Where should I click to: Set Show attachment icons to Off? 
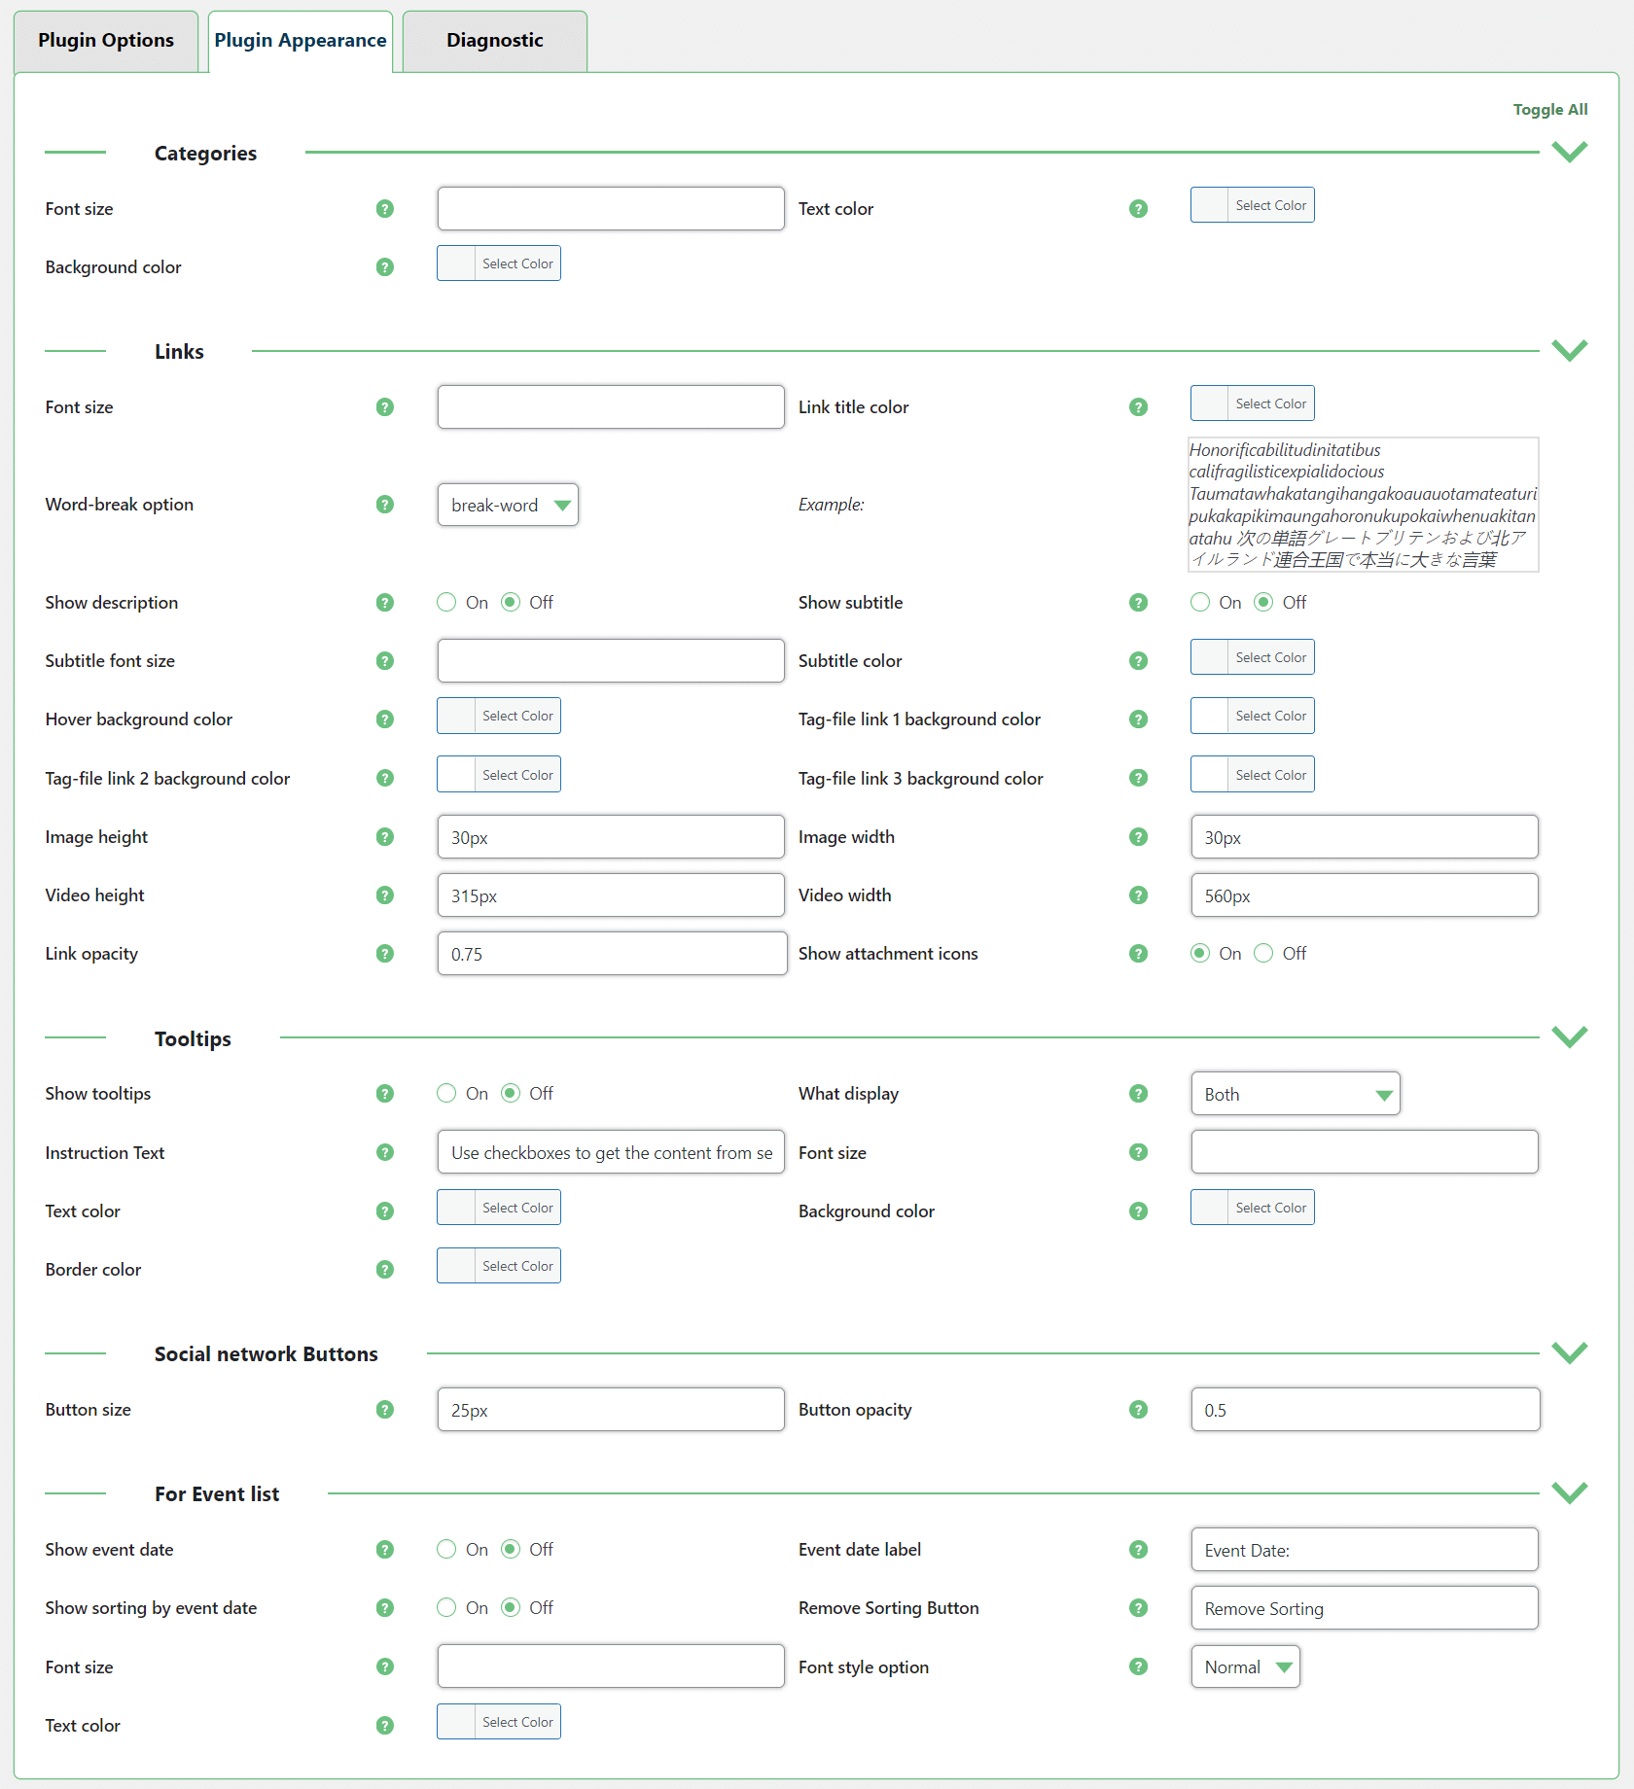1263,954
